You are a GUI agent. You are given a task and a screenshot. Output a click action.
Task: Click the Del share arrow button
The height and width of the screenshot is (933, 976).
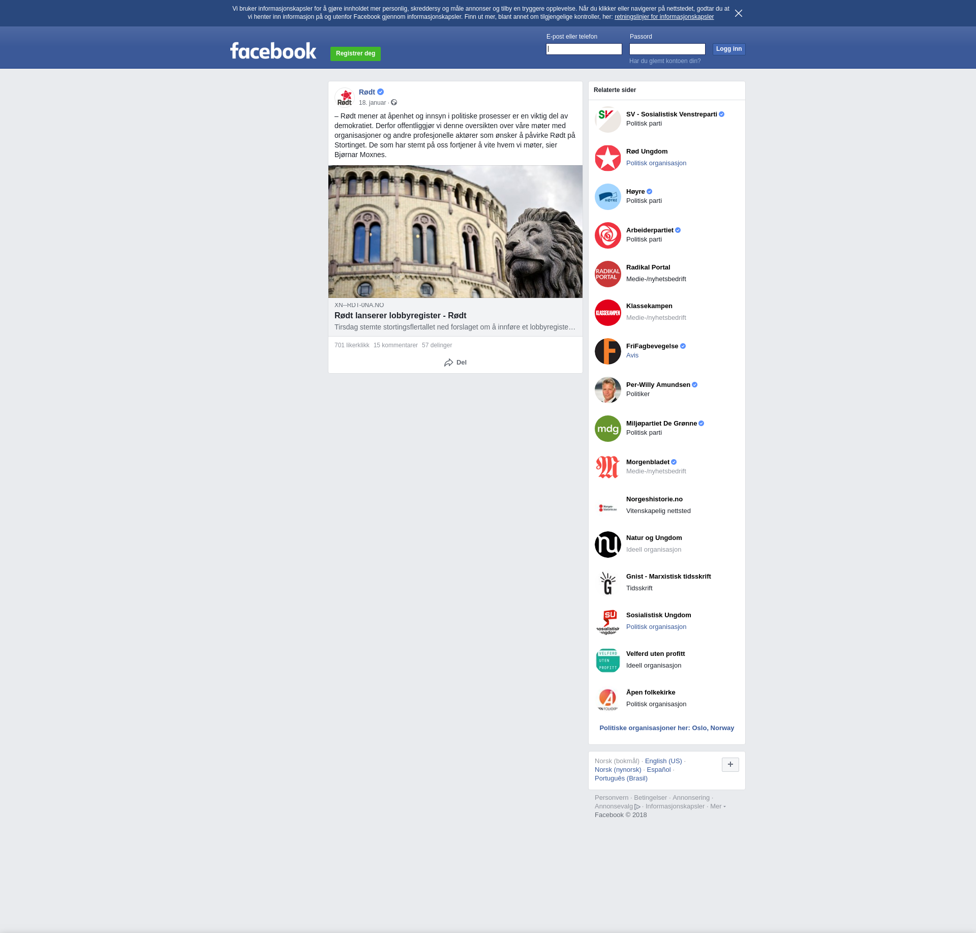[x=455, y=363]
